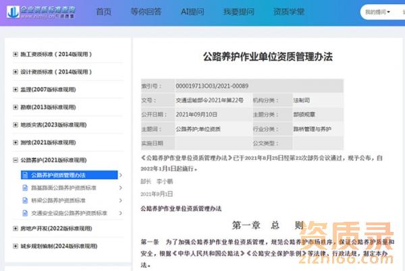Click document icon beside 公路养护资质管理办法
The width and height of the screenshot is (405, 271).
26,175
